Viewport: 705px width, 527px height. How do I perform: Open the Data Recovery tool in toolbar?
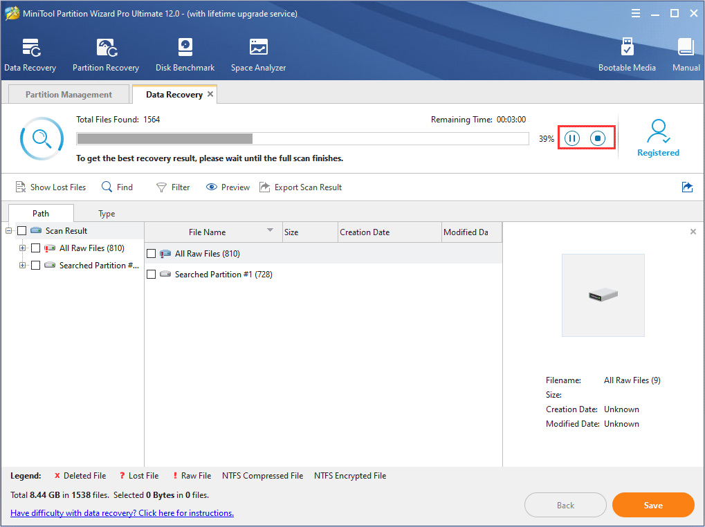tap(30, 55)
